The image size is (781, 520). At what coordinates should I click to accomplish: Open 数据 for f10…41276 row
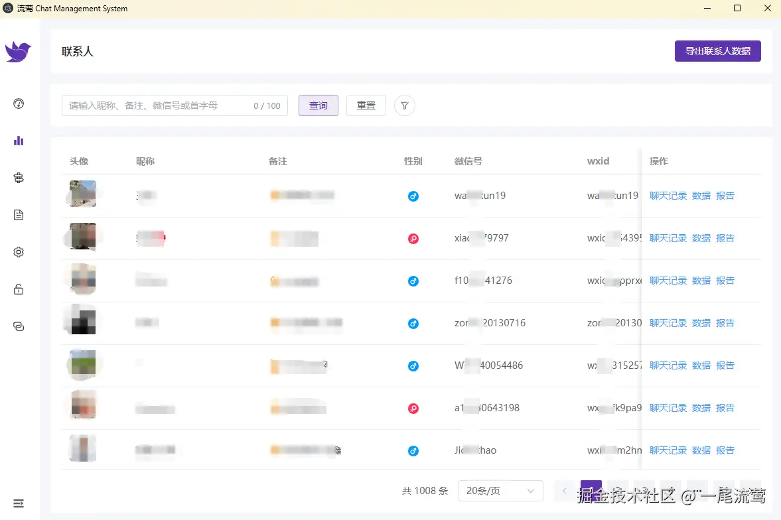701,281
